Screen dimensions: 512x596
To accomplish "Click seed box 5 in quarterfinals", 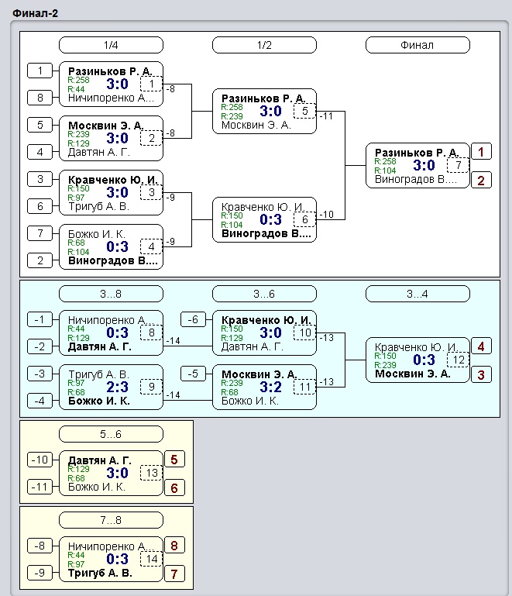I will coord(40,125).
